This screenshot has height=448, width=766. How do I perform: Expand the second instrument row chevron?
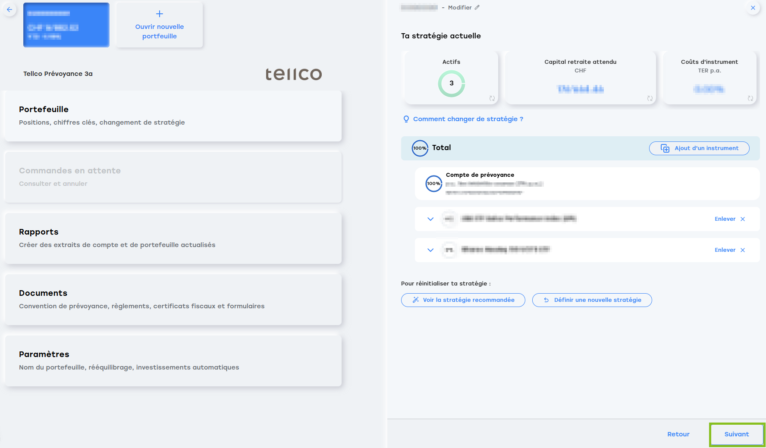click(x=430, y=250)
